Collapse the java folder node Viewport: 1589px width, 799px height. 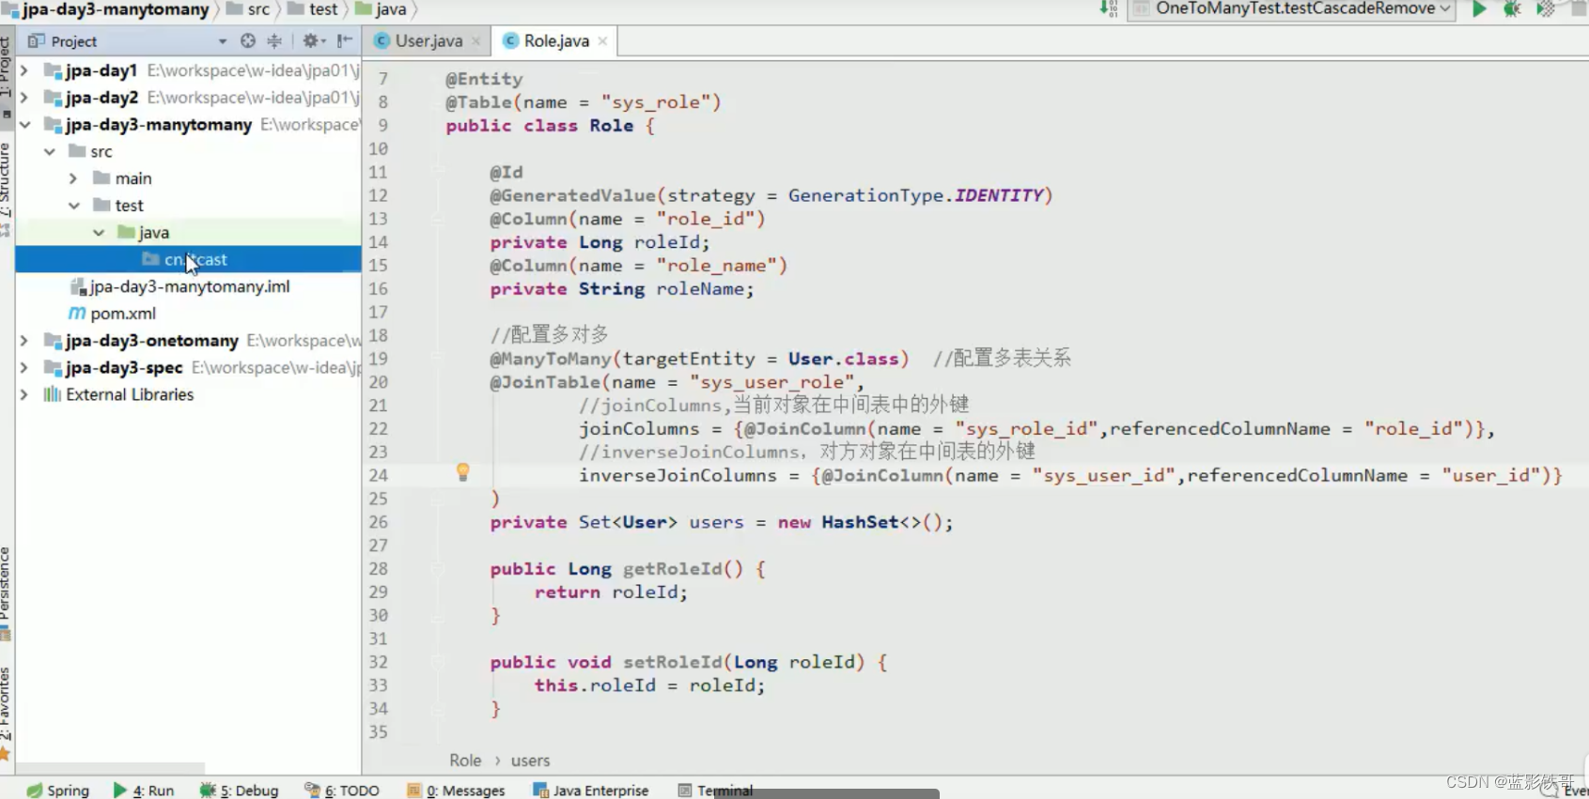(98, 233)
